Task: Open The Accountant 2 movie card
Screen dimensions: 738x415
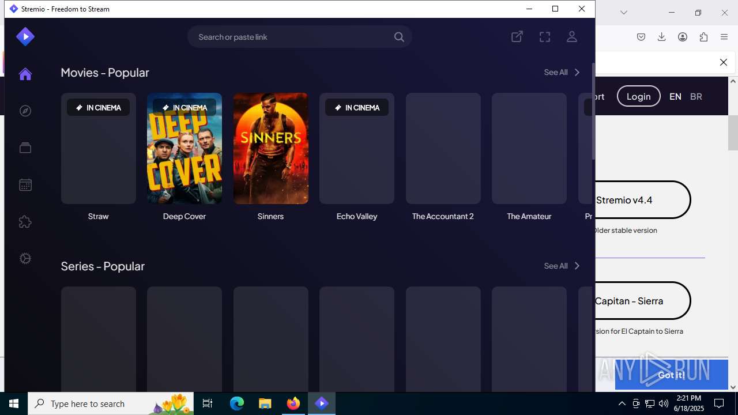Action: coord(443,148)
